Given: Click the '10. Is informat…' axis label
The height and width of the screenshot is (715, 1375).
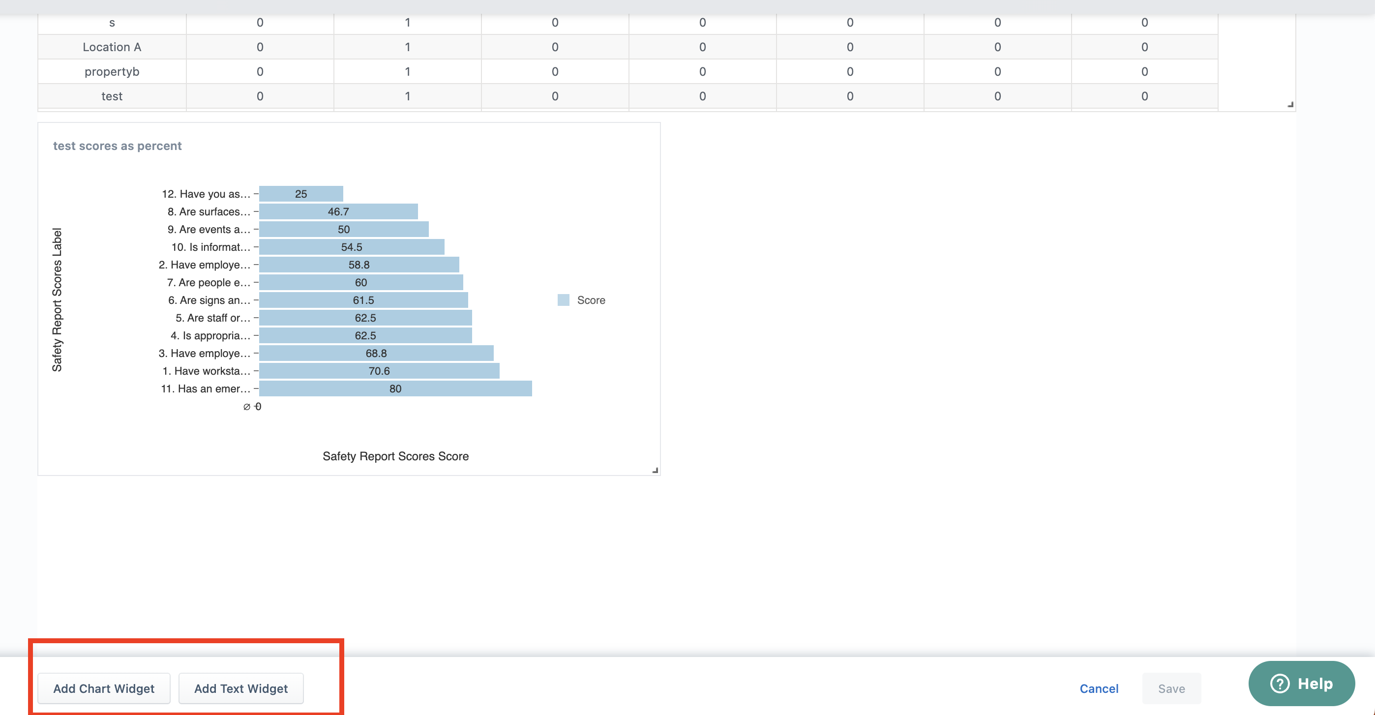Looking at the screenshot, I should coord(211,246).
